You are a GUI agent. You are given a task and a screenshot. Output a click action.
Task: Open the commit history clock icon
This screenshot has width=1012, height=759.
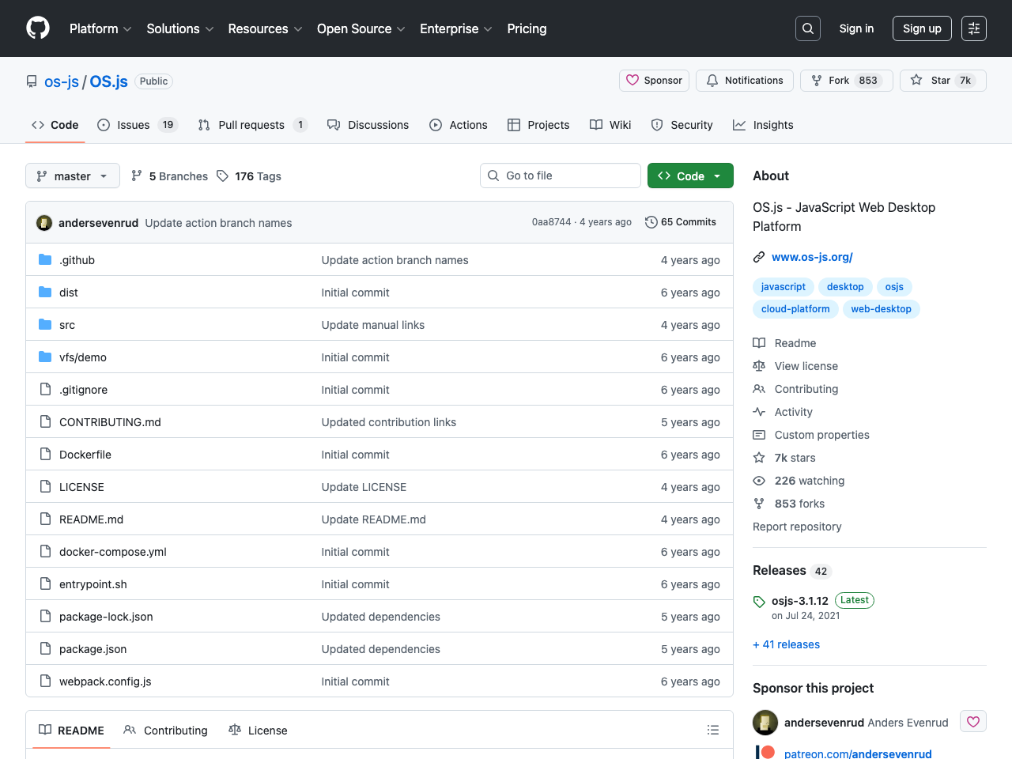click(x=651, y=222)
